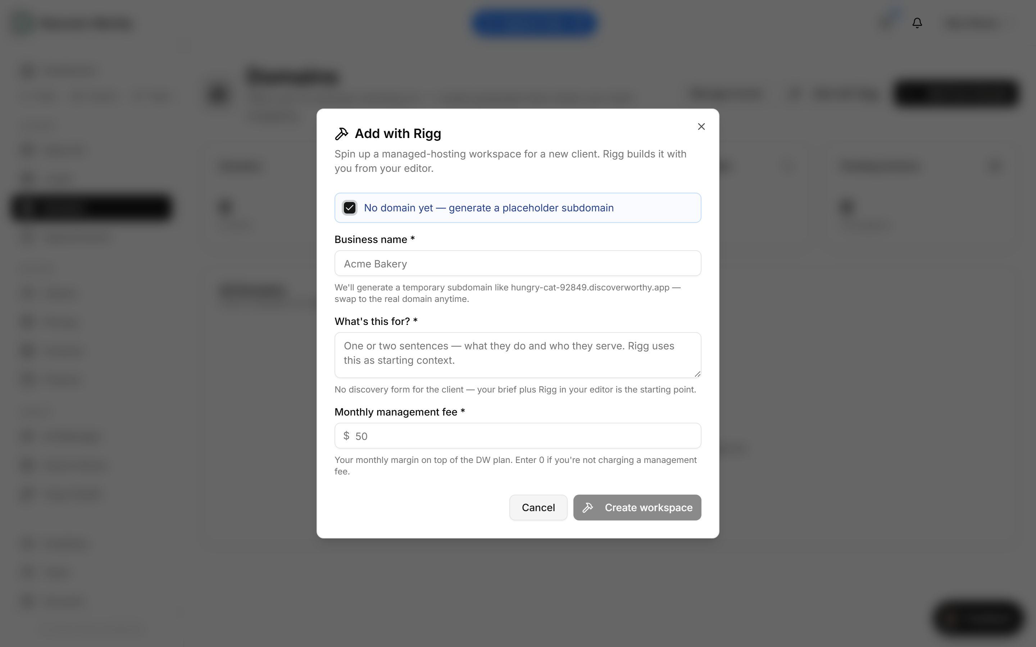Click into the 'What's this for?' textarea
Viewport: 1036px width, 647px height.
(x=518, y=355)
